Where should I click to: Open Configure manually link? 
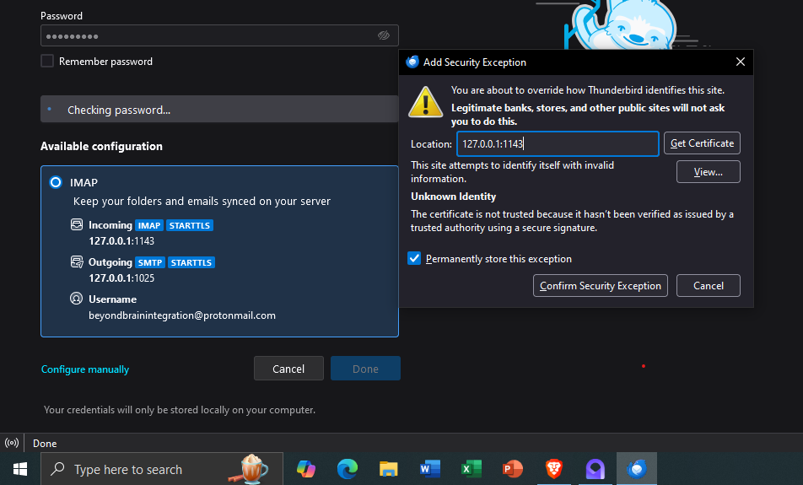click(85, 369)
